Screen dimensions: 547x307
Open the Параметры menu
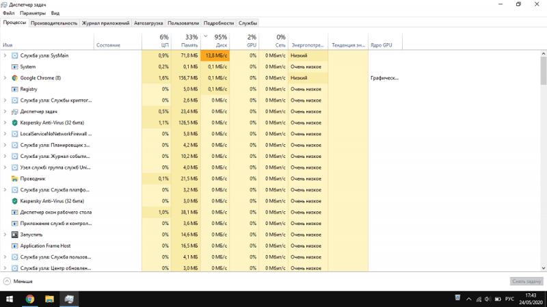click(x=33, y=13)
